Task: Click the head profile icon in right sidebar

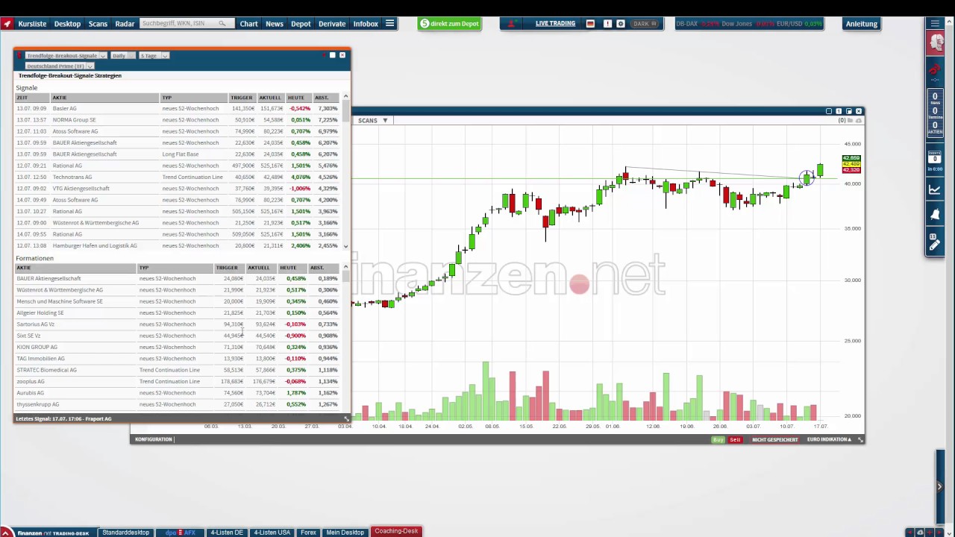Action: point(936,43)
